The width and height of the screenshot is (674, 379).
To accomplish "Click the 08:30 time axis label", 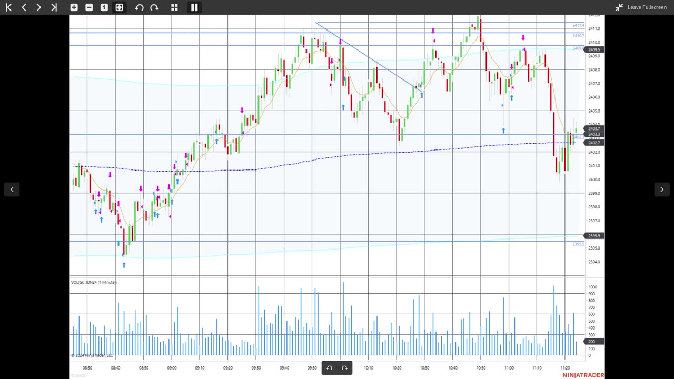I will pyautogui.click(x=87, y=368).
